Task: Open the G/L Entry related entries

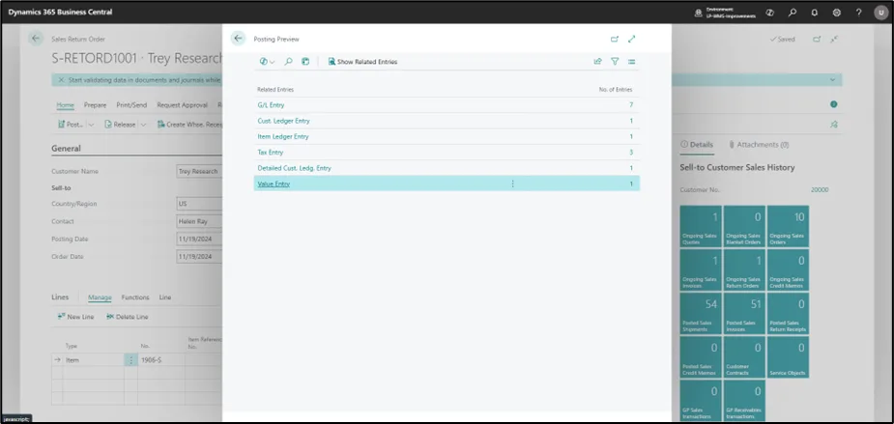Action: point(271,105)
